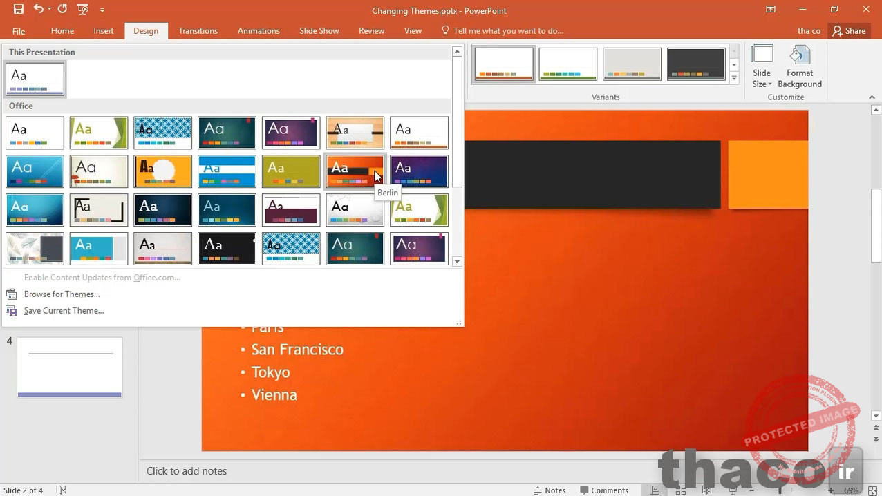Go to the Transitions tab
Viewport: 882px width, 496px height.
[x=198, y=31]
